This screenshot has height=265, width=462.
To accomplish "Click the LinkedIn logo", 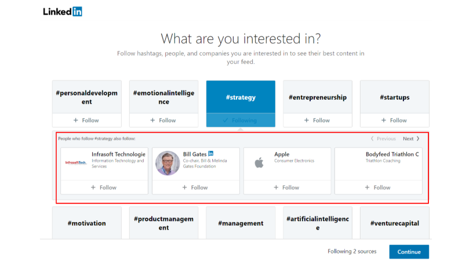I will [62, 12].
